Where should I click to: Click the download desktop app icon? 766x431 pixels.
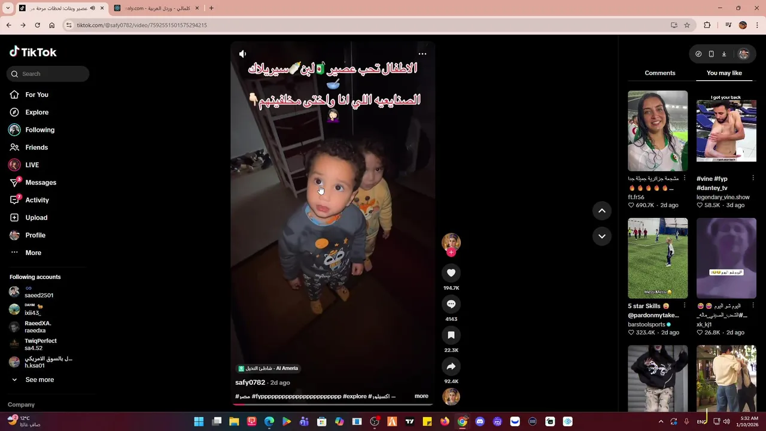724,54
